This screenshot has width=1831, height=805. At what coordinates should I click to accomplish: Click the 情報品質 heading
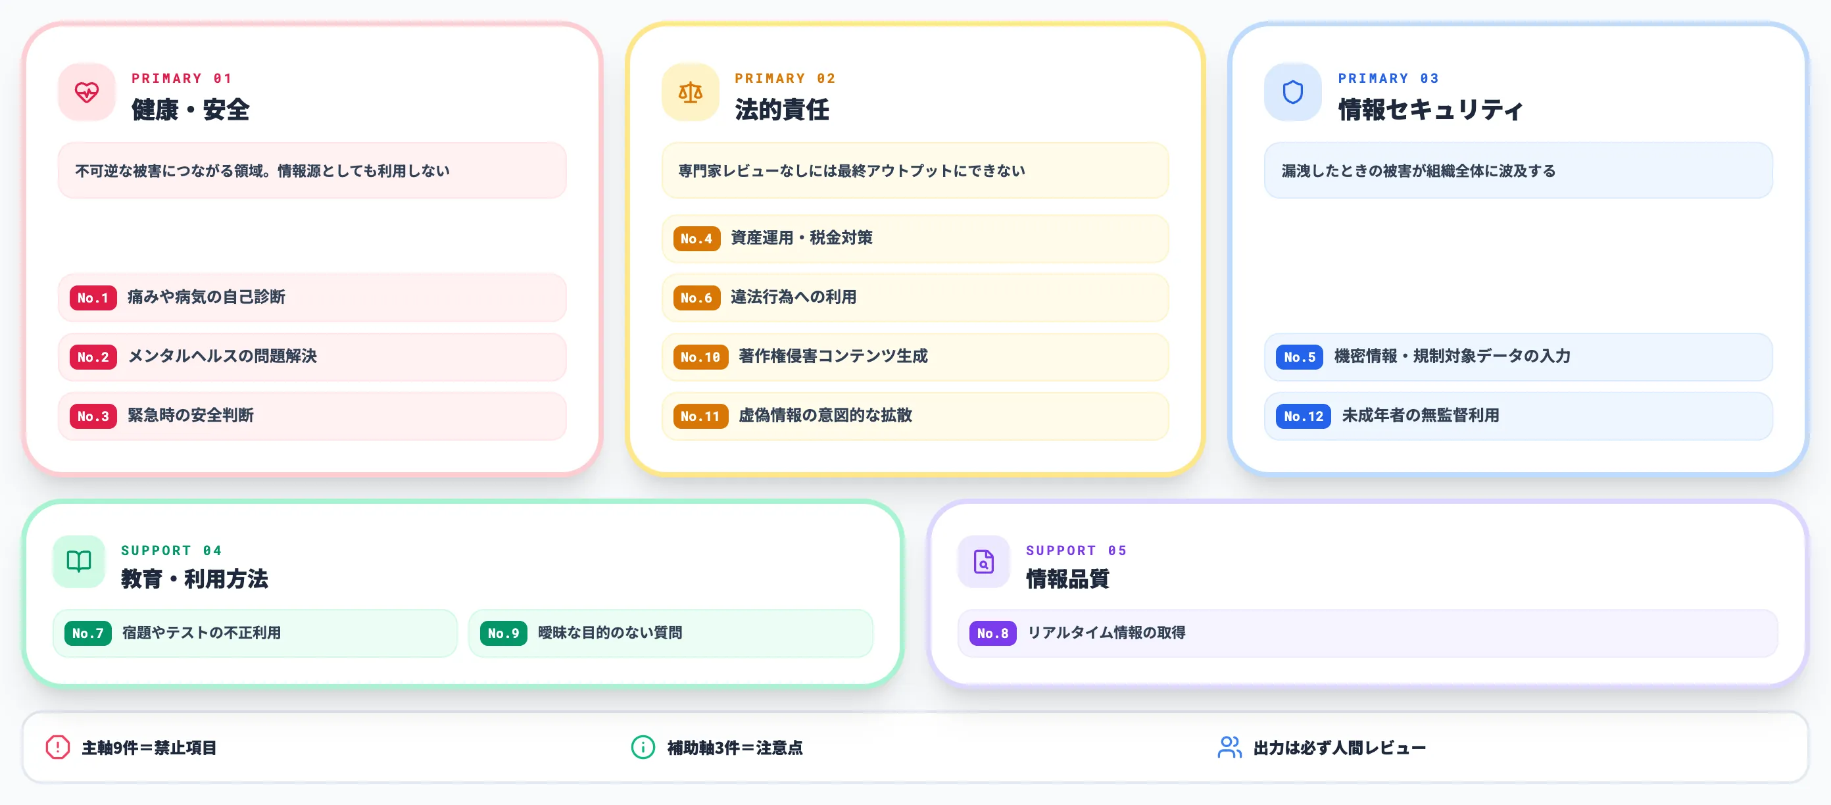[1067, 578]
